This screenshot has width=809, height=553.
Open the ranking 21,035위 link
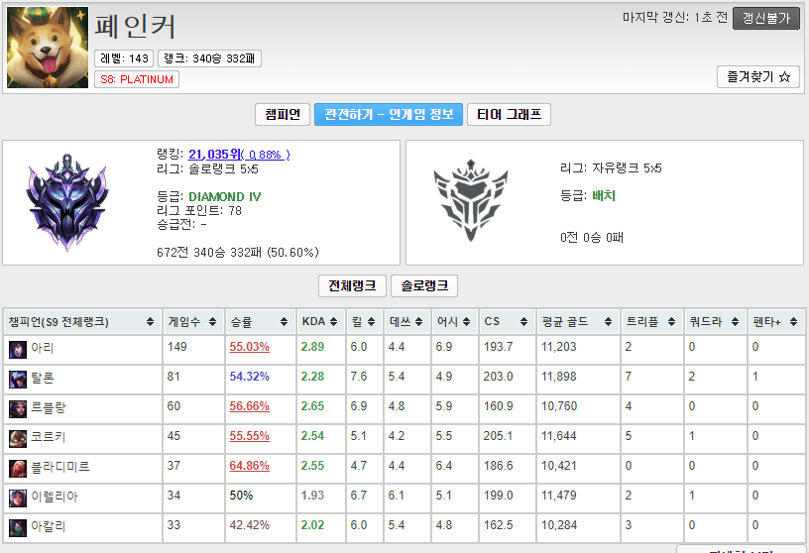point(239,155)
